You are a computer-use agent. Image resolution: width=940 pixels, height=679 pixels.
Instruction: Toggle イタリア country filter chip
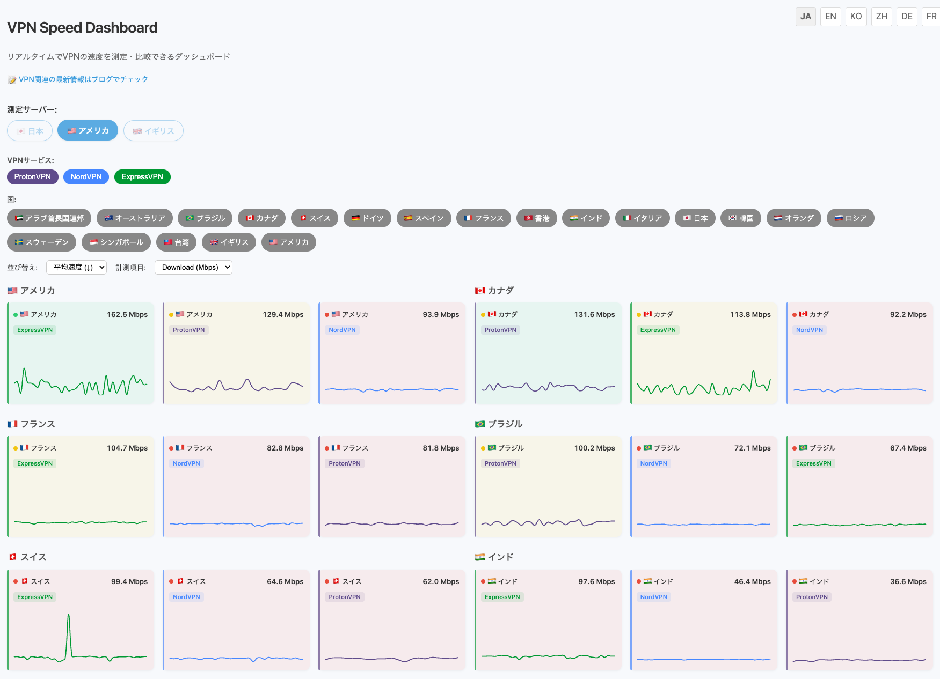tap(642, 218)
